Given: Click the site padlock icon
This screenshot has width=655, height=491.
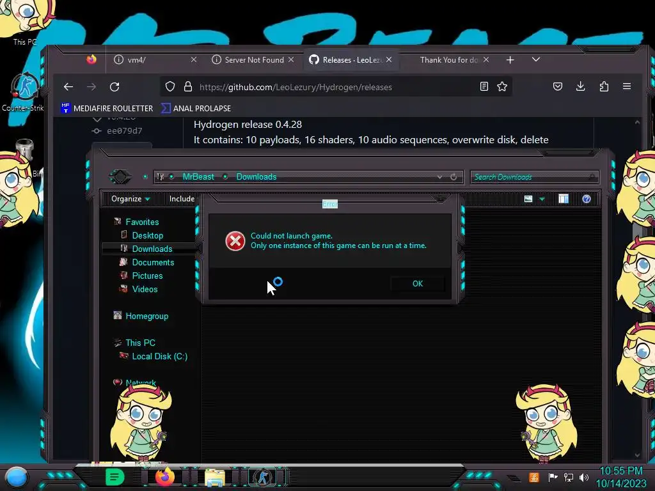Looking at the screenshot, I should tap(188, 86).
